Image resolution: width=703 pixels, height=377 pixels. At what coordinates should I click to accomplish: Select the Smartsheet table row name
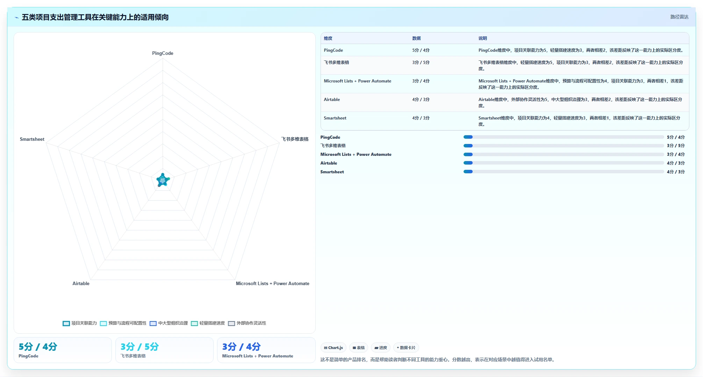click(335, 118)
